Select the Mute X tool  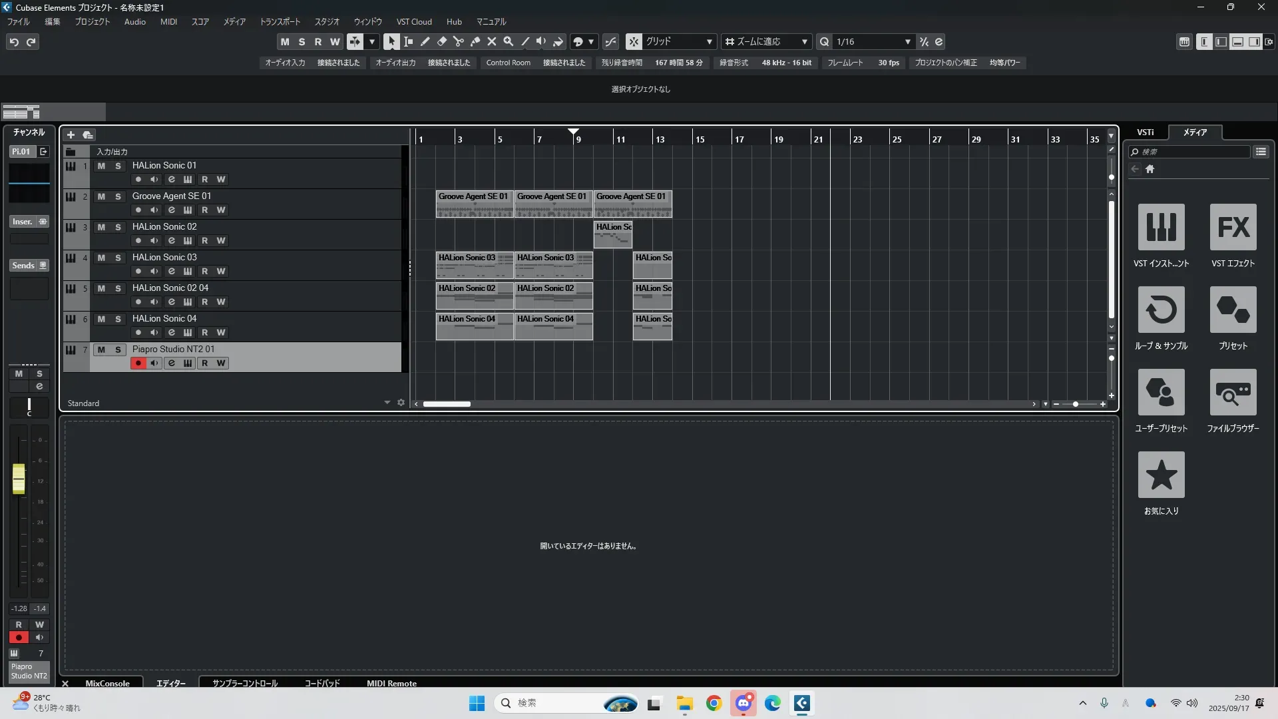point(492,41)
